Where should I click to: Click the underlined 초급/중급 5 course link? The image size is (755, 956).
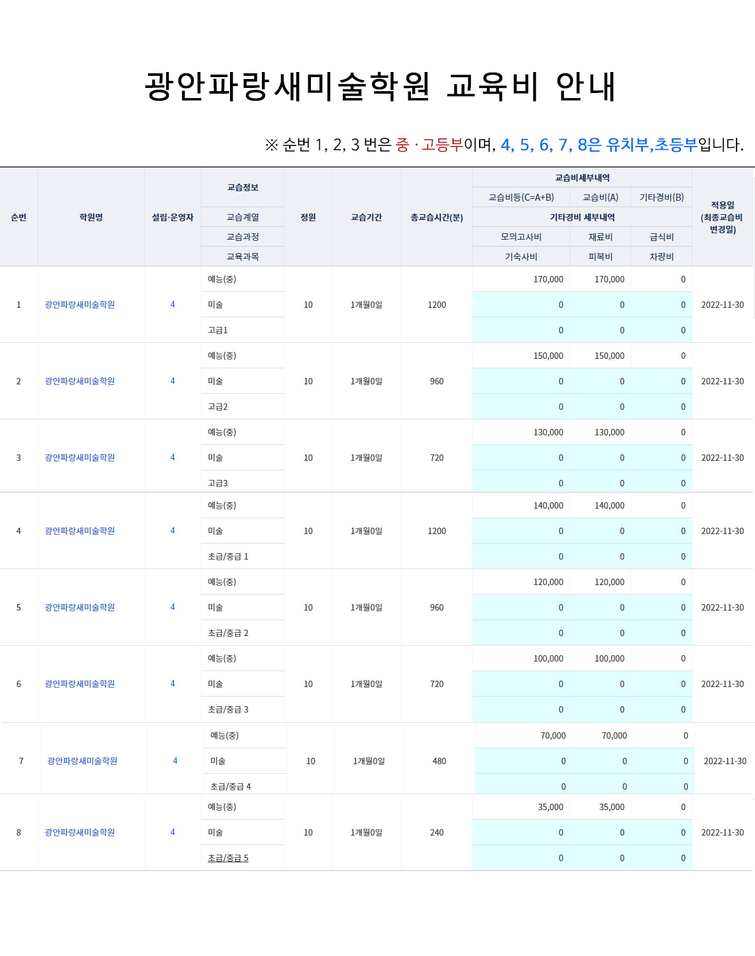228,858
